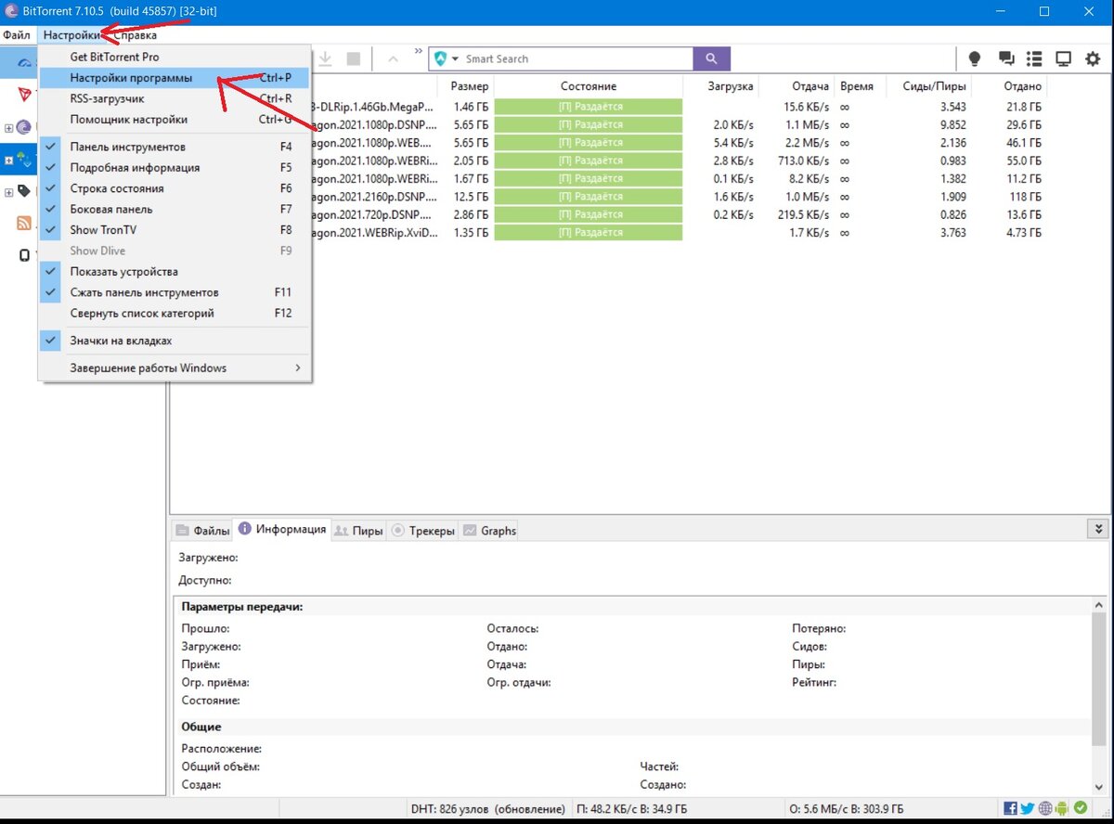
Task: Click the globe web icon in status bar
Action: (x=1045, y=808)
